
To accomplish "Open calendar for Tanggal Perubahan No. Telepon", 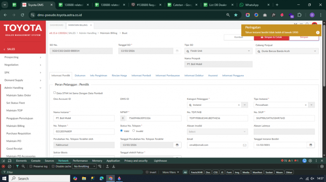I will 177,145.
